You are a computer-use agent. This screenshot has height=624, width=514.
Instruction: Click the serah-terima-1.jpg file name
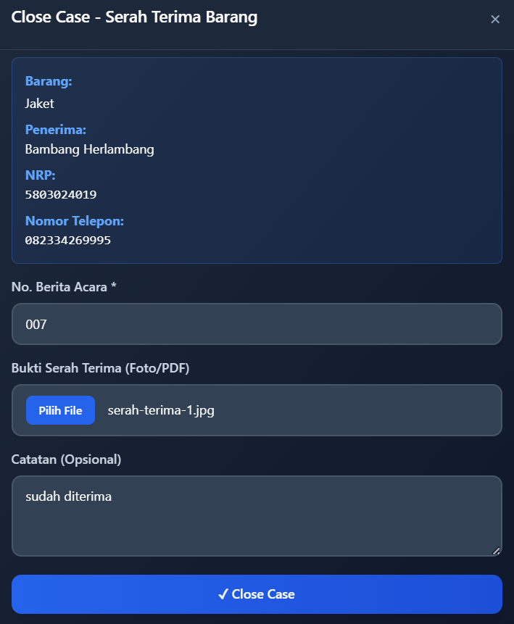(x=161, y=410)
